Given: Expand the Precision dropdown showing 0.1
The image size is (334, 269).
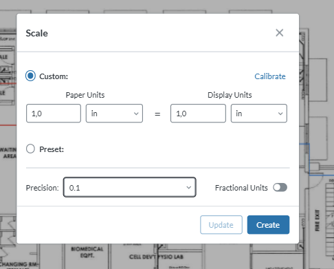Looking at the screenshot, I should click(130, 187).
